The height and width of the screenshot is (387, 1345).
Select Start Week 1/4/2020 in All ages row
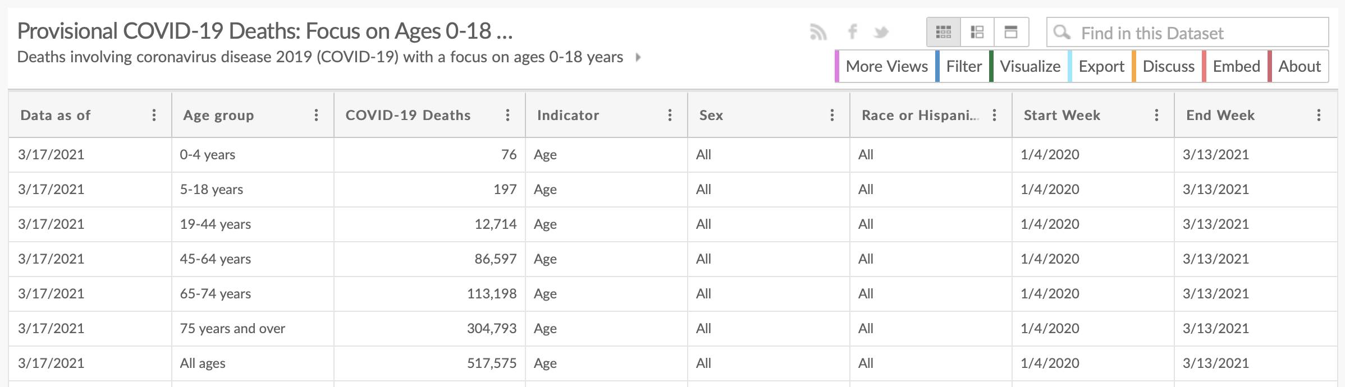tap(1093, 363)
